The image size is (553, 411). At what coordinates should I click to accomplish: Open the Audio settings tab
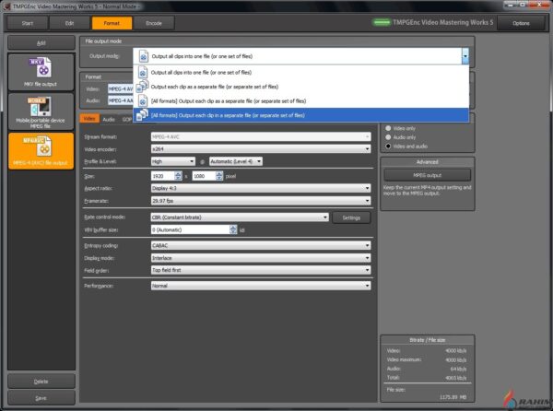pyautogui.click(x=109, y=119)
